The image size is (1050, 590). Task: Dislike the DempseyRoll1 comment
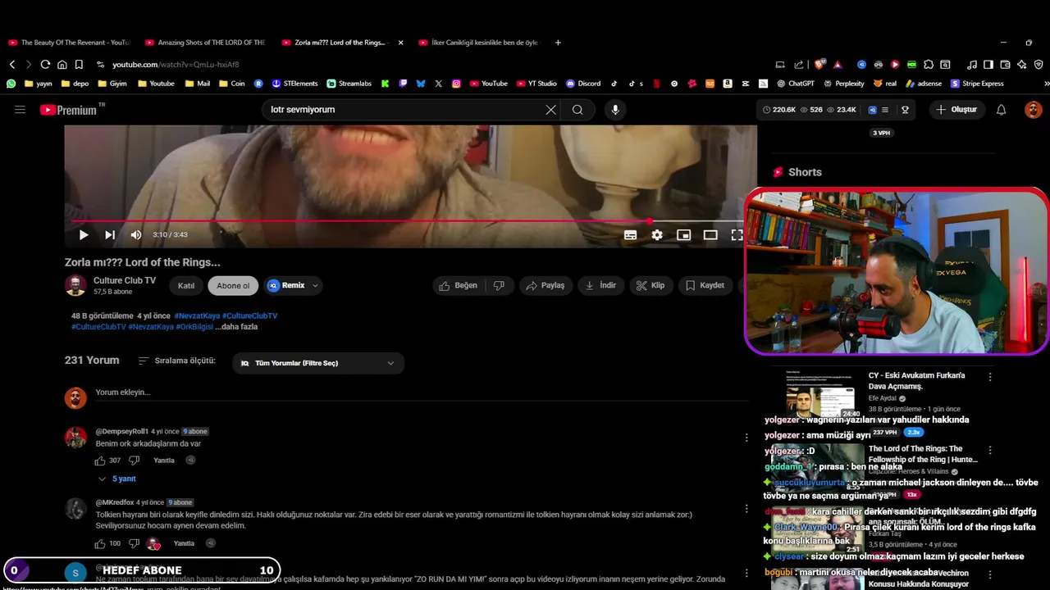[x=135, y=461]
